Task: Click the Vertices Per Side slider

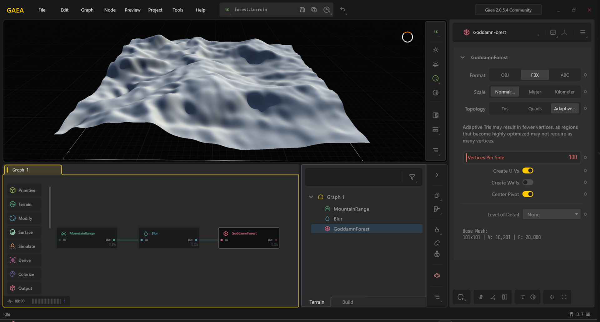Action: [522, 158]
